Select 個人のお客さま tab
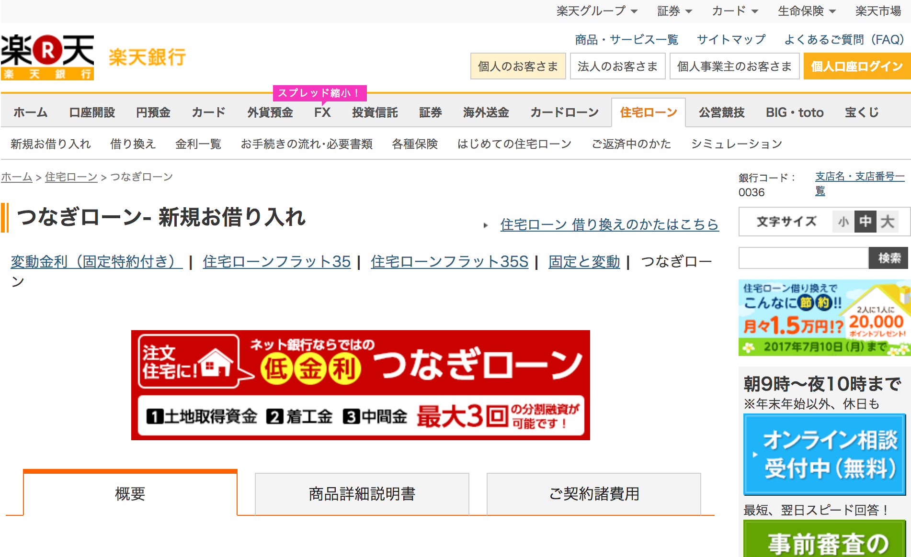 pyautogui.click(x=518, y=66)
